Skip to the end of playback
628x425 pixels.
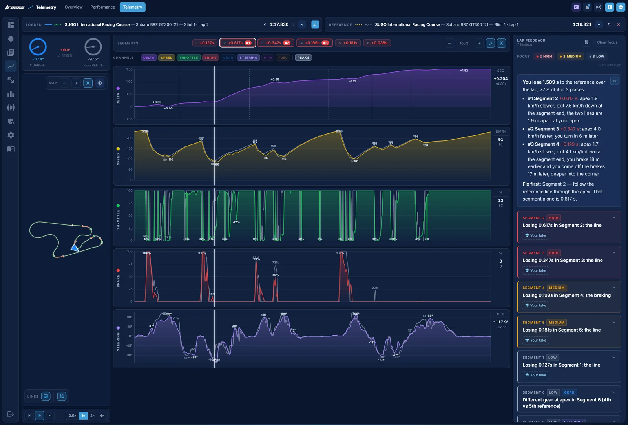pos(50,416)
